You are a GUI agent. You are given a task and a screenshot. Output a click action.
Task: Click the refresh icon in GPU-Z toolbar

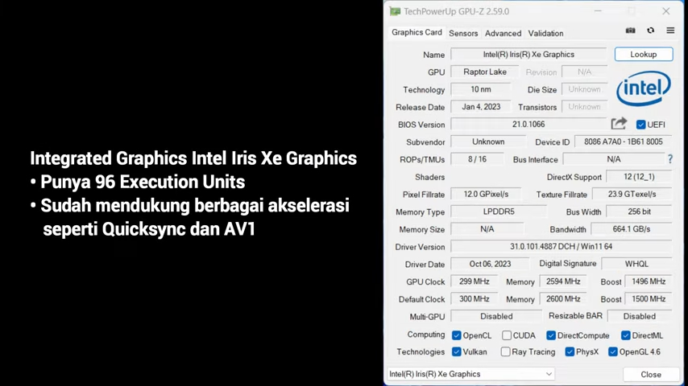pos(650,31)
